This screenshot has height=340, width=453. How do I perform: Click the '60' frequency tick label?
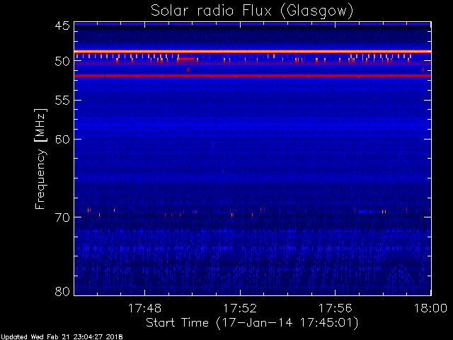tap(62, 139)
